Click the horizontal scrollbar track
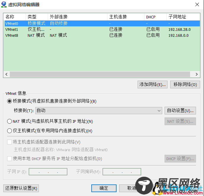 pyautogui.click(x=100, y=74)
